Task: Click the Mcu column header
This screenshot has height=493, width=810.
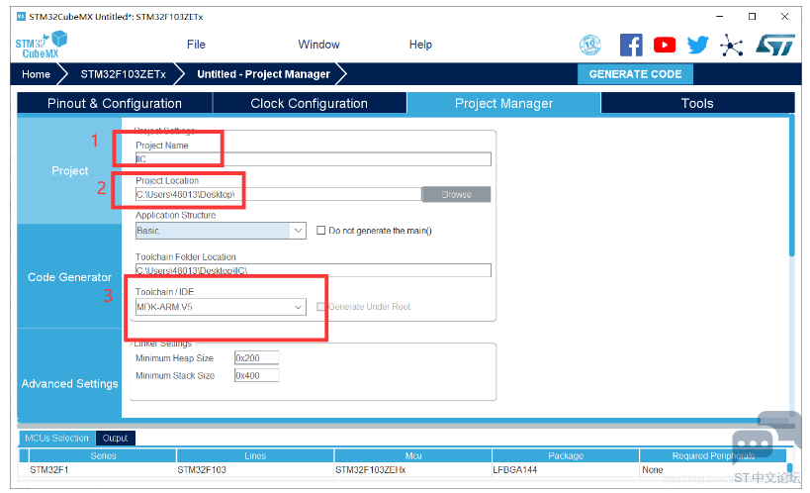Action: coord(413,455)
